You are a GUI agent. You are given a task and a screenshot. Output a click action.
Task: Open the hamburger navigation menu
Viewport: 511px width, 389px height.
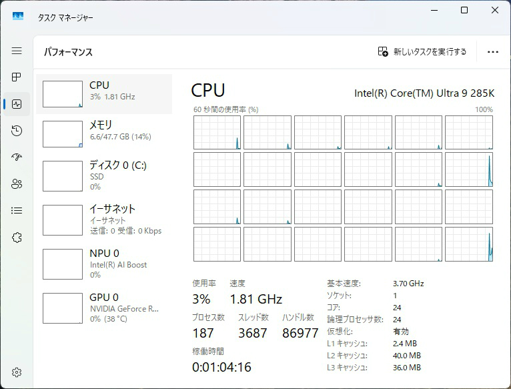point(17,51)
